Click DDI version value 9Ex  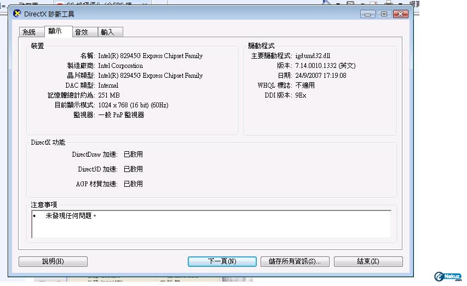point(301,95)
